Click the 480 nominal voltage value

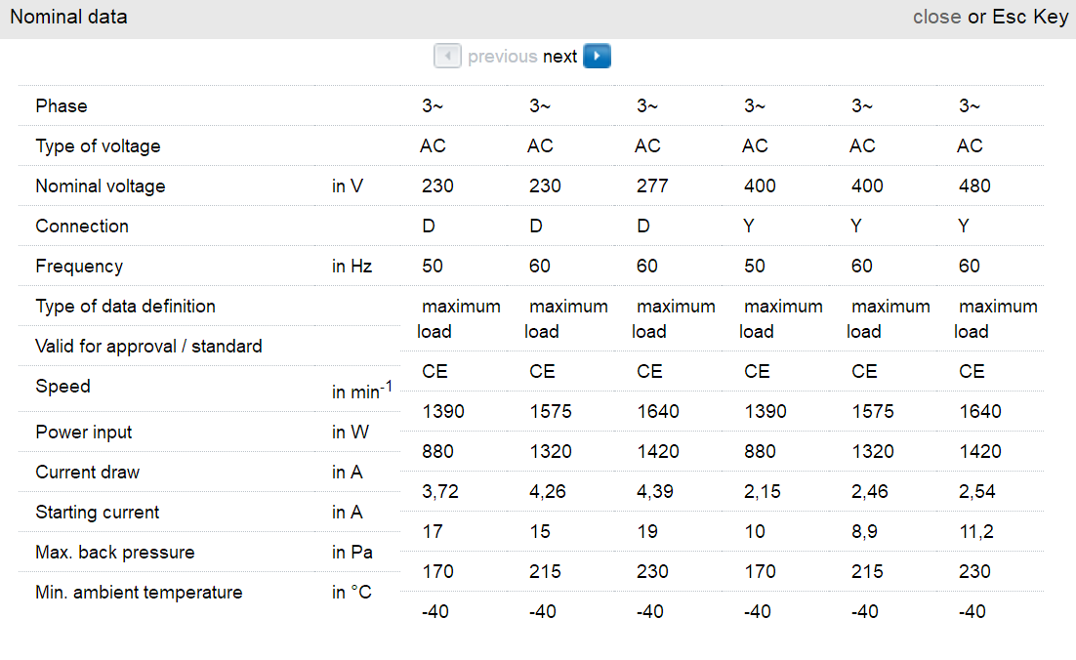tap(974, 186)
